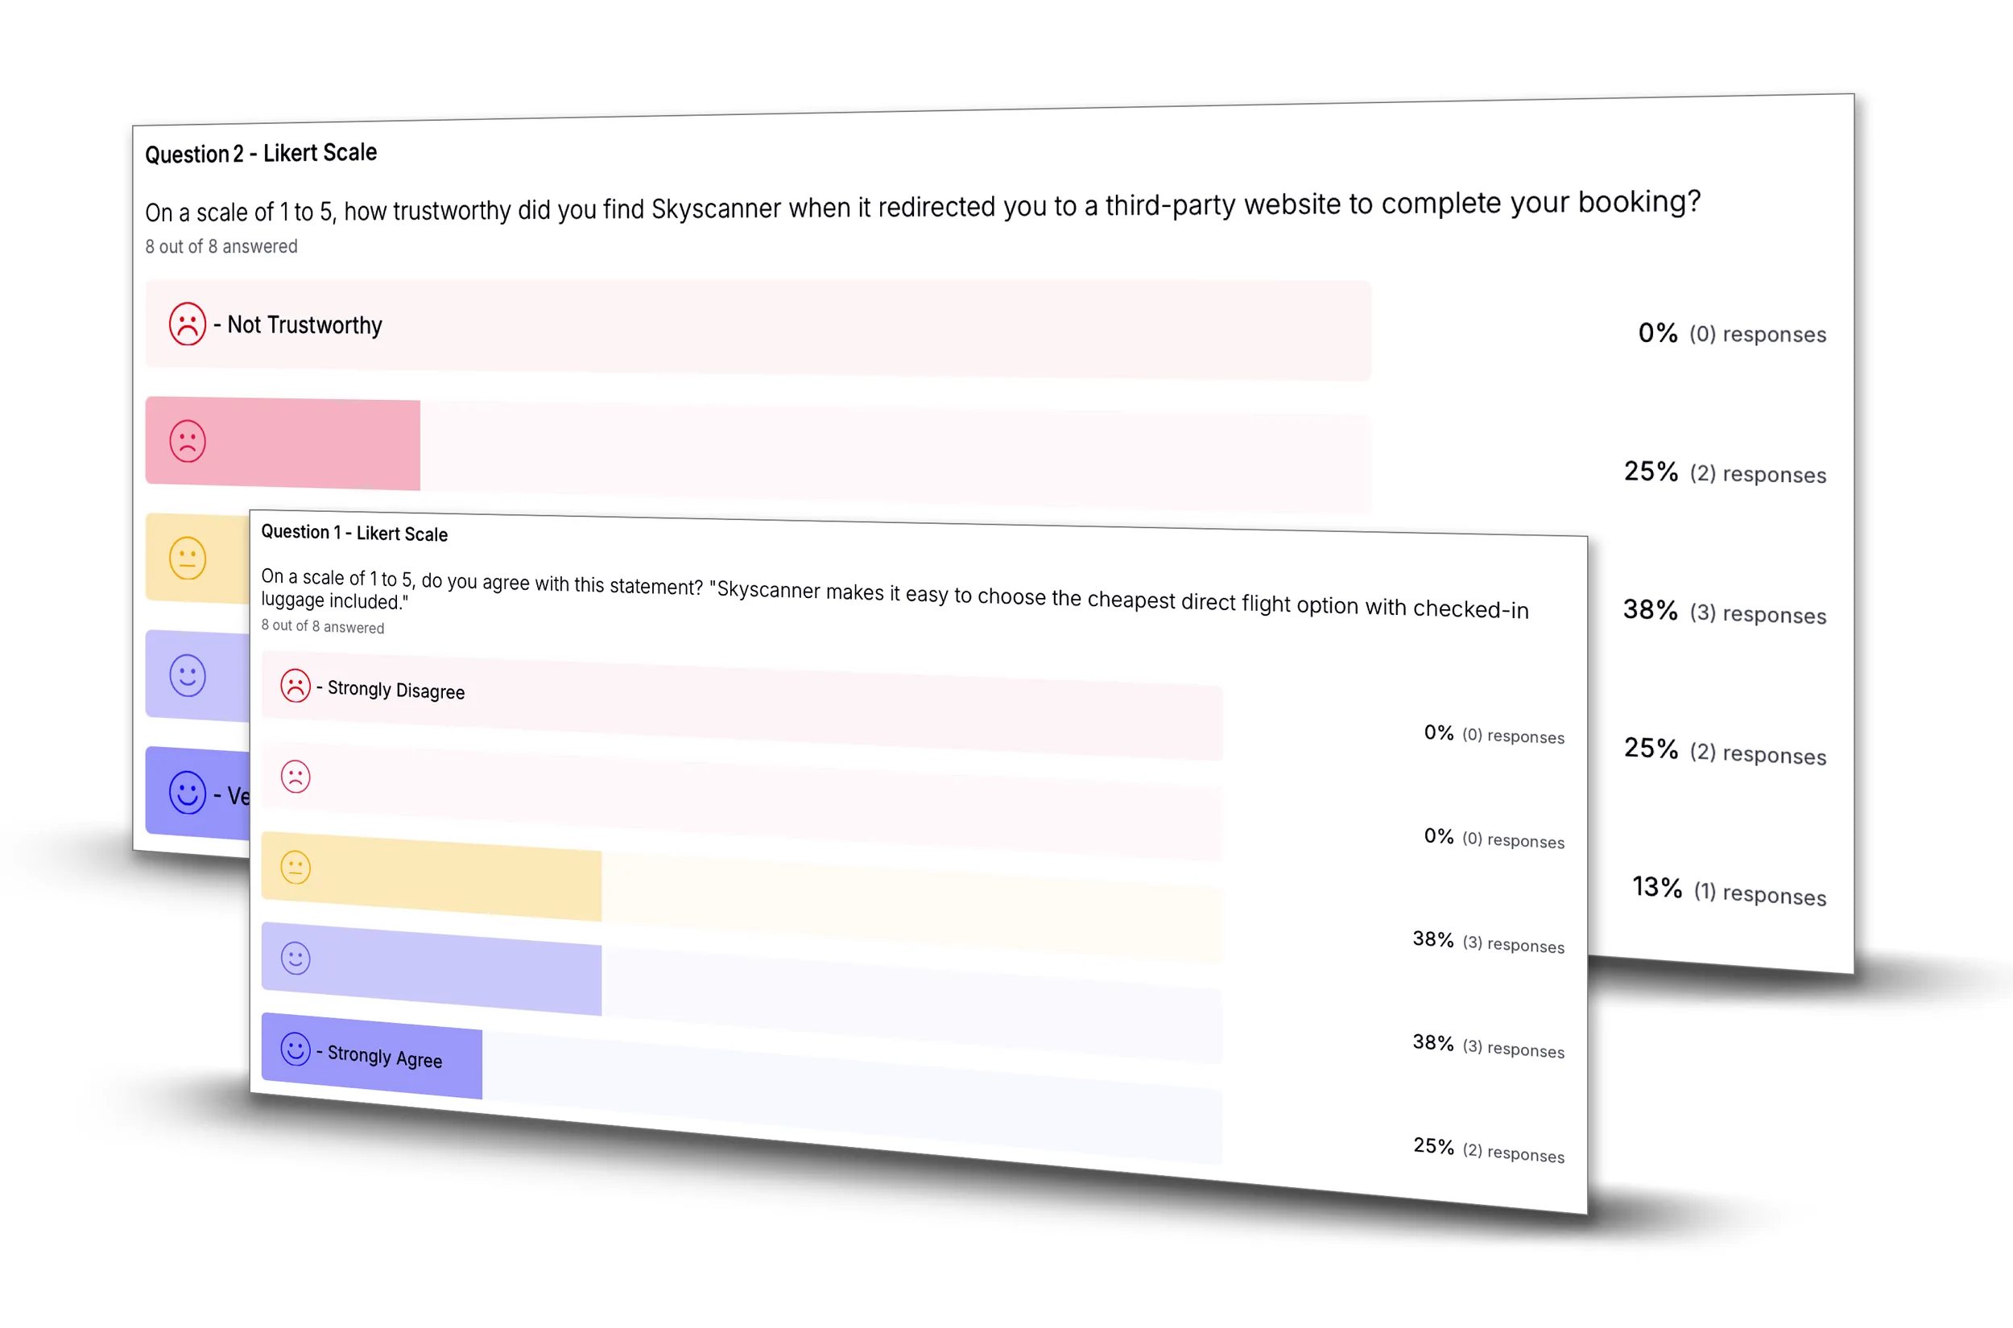Click the lavender smiley face in Question 1
Viewport: 2013px width, 1328px height.
tap(296, 959)
